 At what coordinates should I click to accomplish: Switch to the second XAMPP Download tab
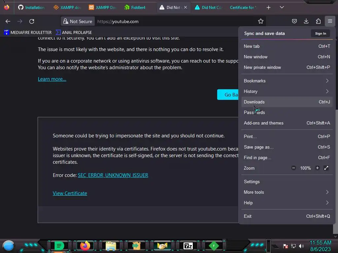coord(102,8)
